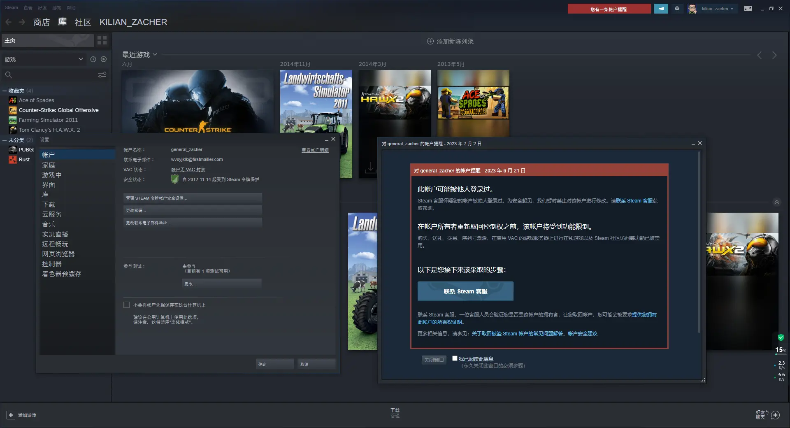Open the Ace of Spades game tile
Screen dimensions: 790x428
473,103
